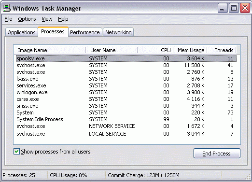The width and height of the screenshot is (252, 182).
Task: Select svchost.exe run by NETWORK SERVICE
Action: pyautogui.click(x=126, y=126)
